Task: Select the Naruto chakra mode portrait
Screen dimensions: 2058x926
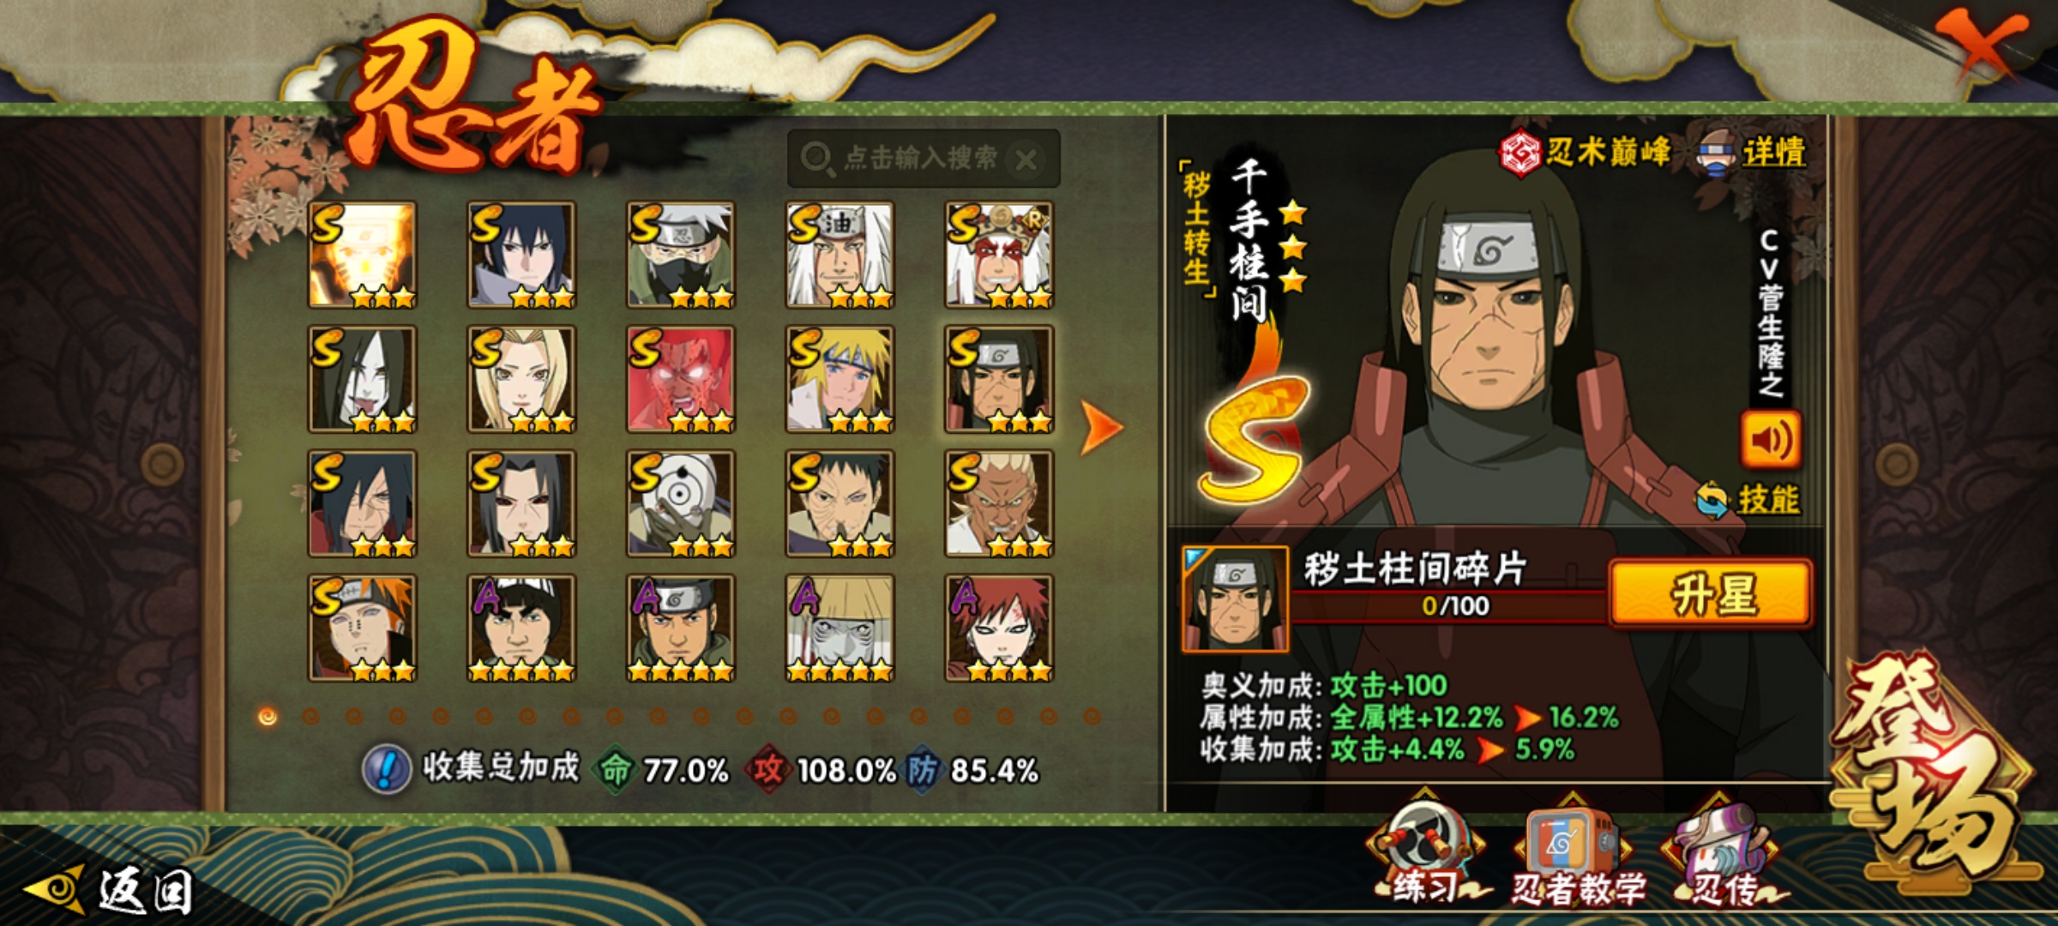Action: (x=362, y=255)
